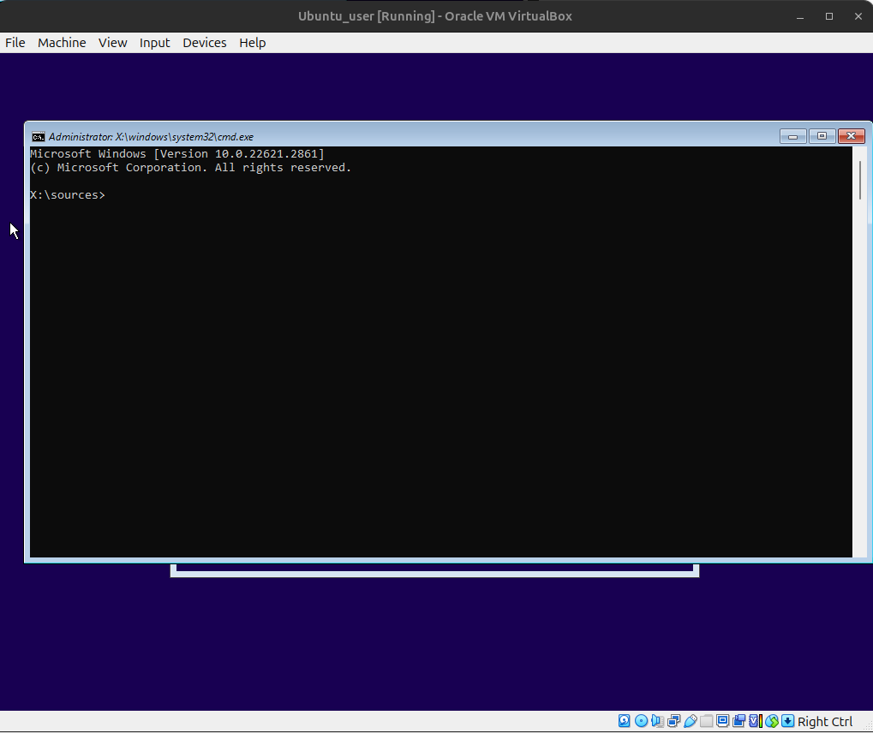The image size is (873, 733).
Task: Click the greyed shared folders status icon
Action: 706,721
